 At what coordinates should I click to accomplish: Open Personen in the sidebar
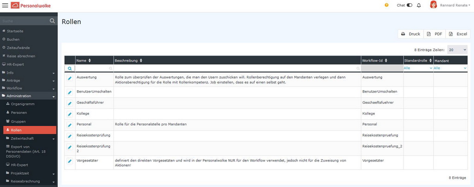click(19, 112)
